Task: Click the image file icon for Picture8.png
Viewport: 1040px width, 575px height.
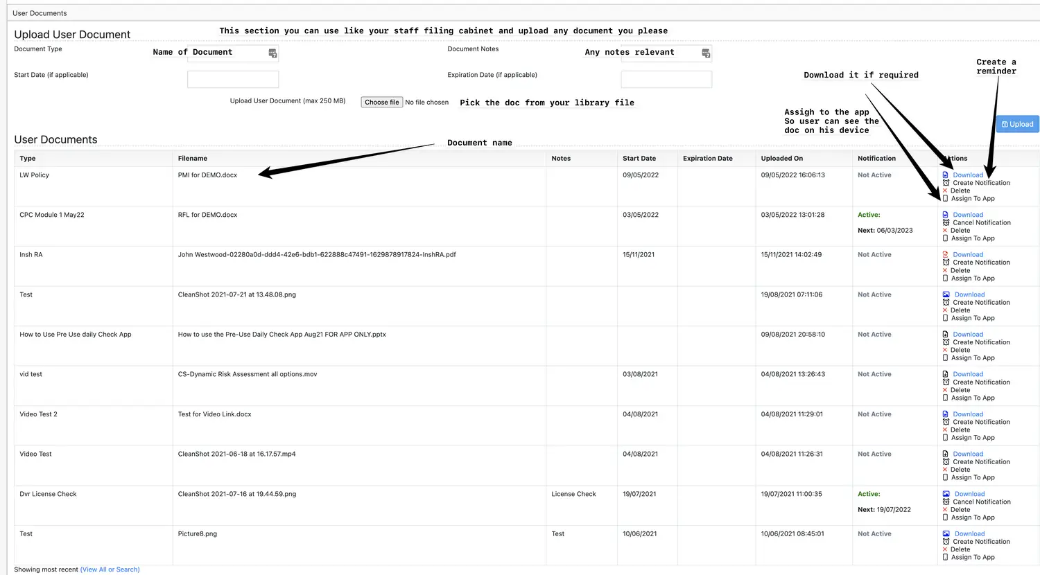Action: click(946, 534)
